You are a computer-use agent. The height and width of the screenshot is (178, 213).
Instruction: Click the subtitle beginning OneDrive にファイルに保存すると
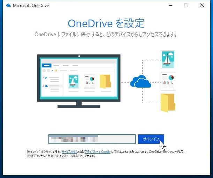(106, 35)
